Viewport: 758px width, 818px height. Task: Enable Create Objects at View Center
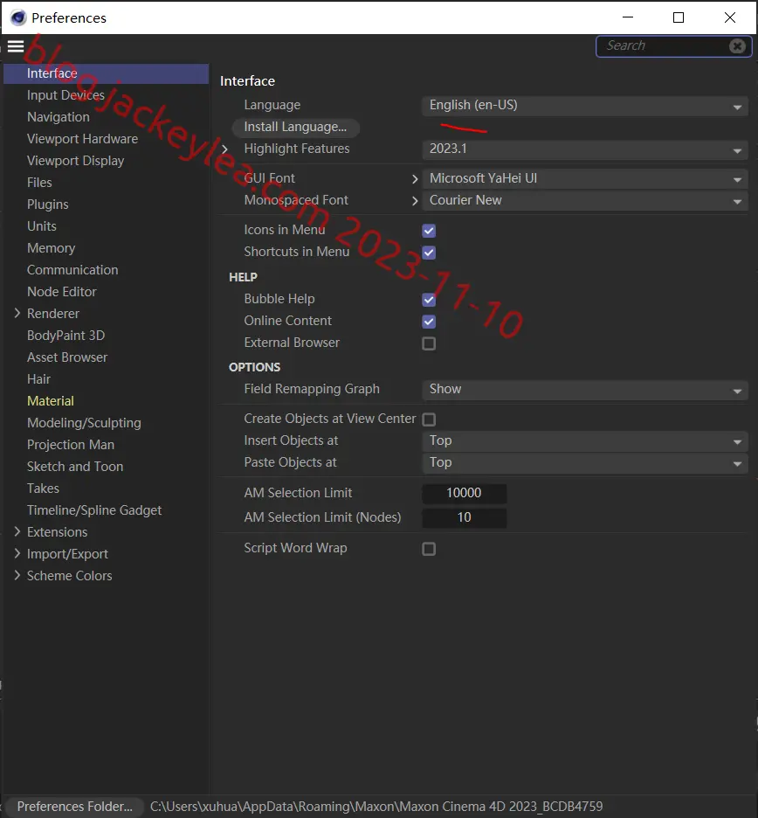(429, 419)
